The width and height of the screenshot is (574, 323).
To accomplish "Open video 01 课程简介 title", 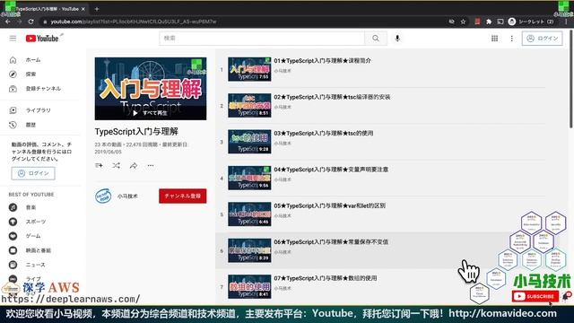I will pyautogui.click(x=323, y=61).
